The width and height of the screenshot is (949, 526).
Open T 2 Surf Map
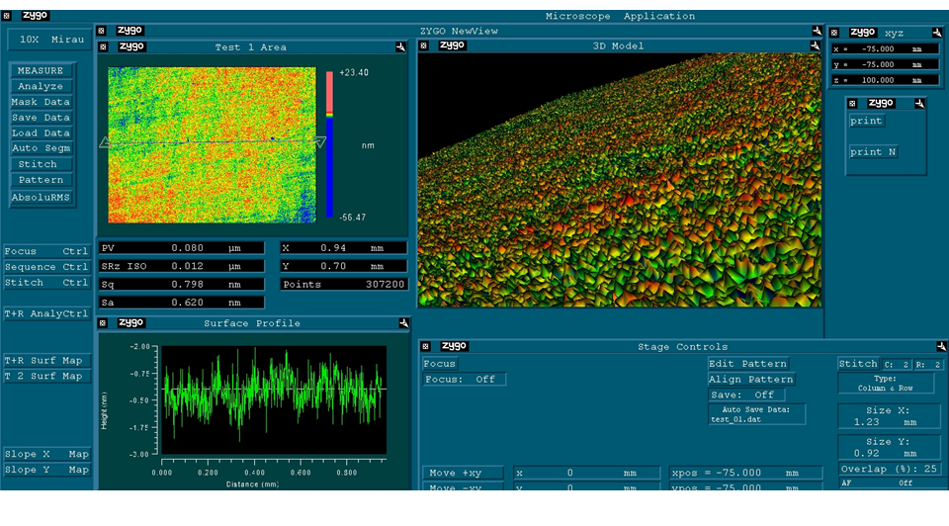(x=46, y=377)
